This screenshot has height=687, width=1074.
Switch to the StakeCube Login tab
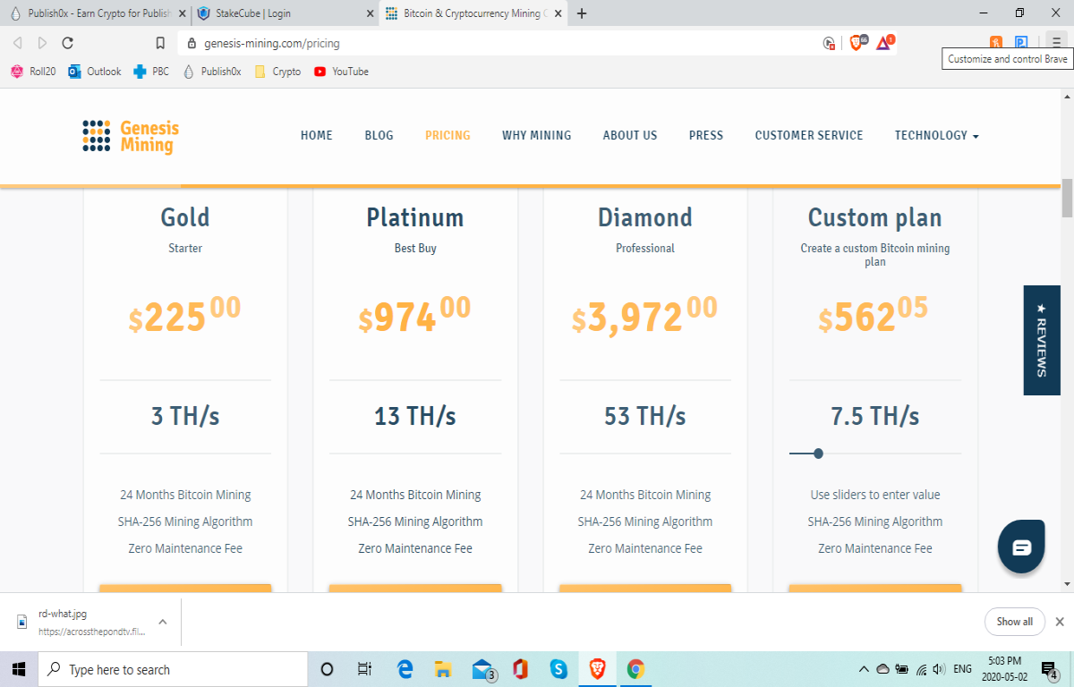pyautogui.click(x=286, y=13)
